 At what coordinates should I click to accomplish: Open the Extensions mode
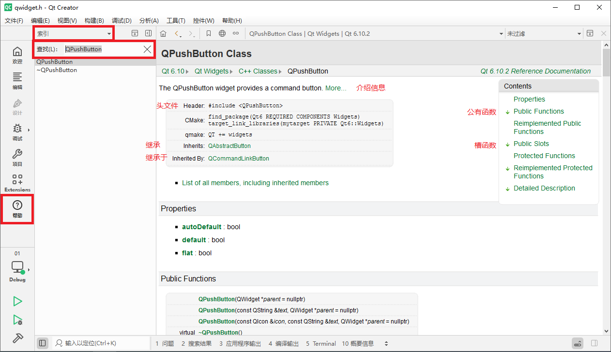pos(17,183)
